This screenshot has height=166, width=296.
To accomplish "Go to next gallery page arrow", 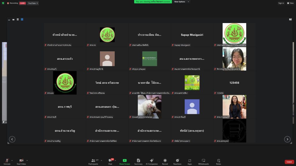I will (x=287, y=139).
